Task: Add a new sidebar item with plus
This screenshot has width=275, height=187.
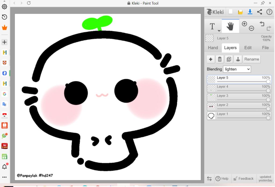Action: [4, 42]
